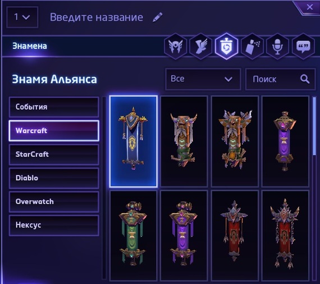Viewport: 320px width, 284px height.
Task: Select the Warcraft category
Action: tap(54, 131)
